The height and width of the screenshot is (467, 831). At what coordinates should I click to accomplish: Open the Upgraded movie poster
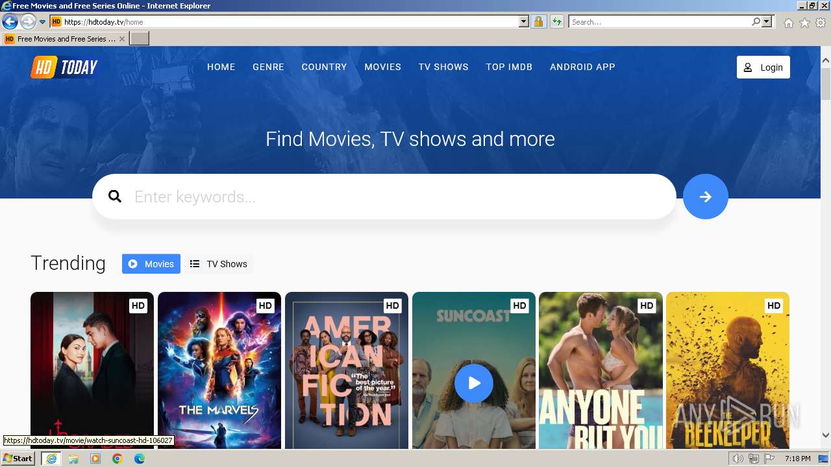tap(92, 370)
